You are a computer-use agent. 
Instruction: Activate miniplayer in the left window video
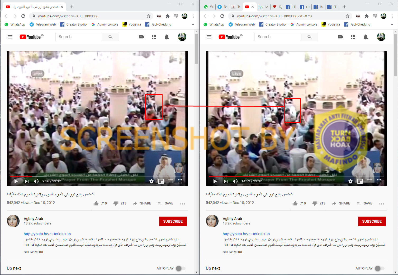[x=161, y=181]
